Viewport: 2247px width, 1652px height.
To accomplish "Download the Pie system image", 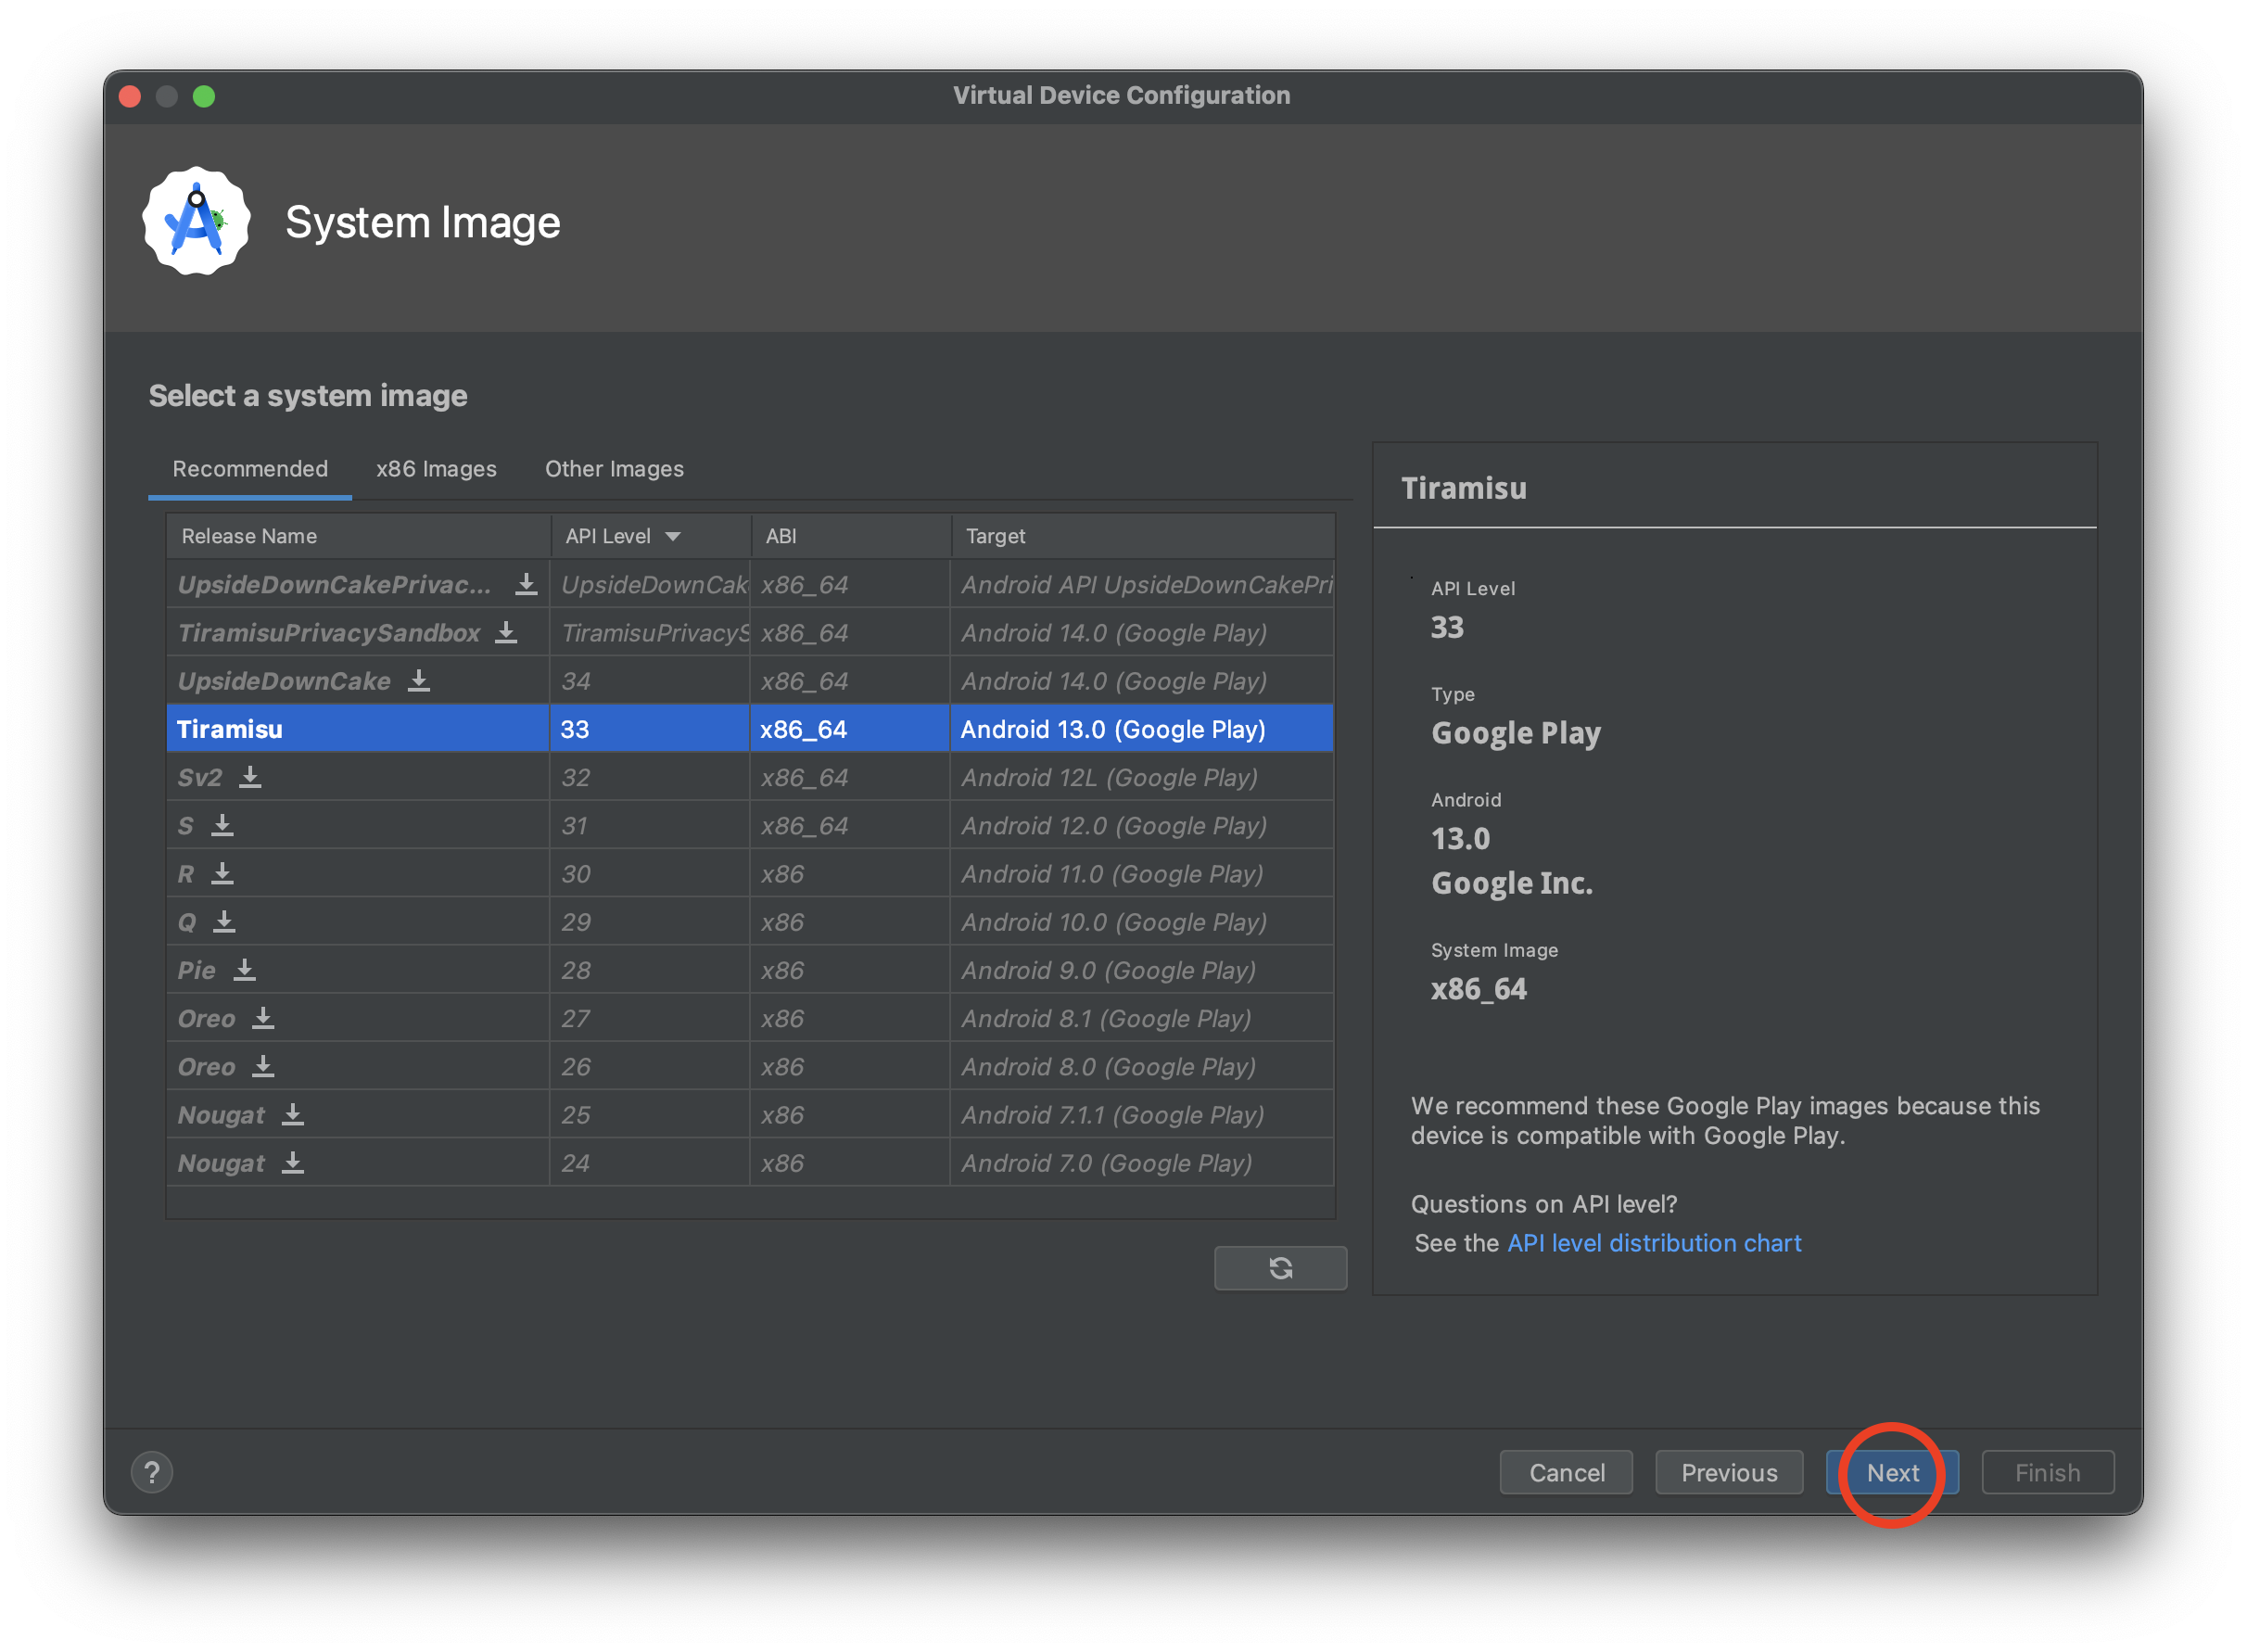I will coord(244,970).
